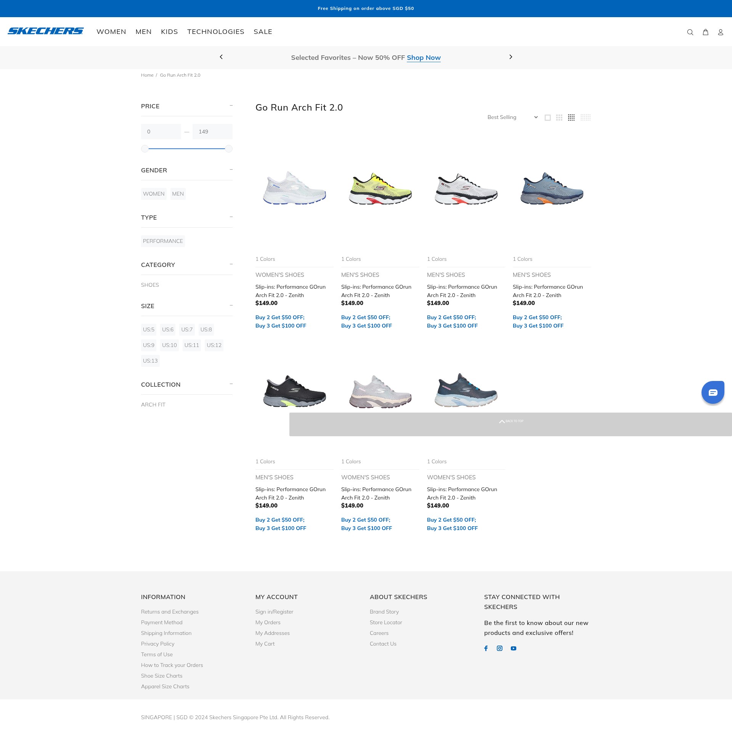
Task: Visit Skechers Instagram page icon
Action: (500, 648)
